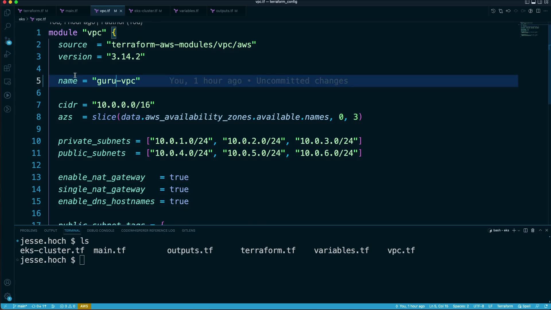This screenshot has width=551, height=310.
Task: Switch to the PROBLEMS panel tab
Action: [x=28, y=230]
